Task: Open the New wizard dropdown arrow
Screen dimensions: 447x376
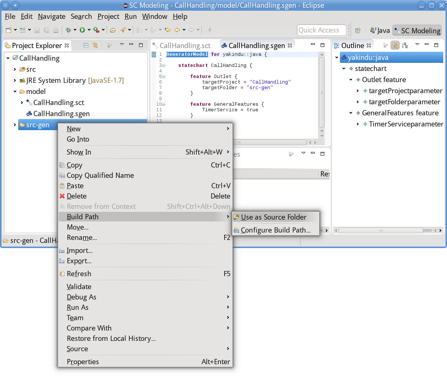Action: pyautogui.click(x=15, y=30)
